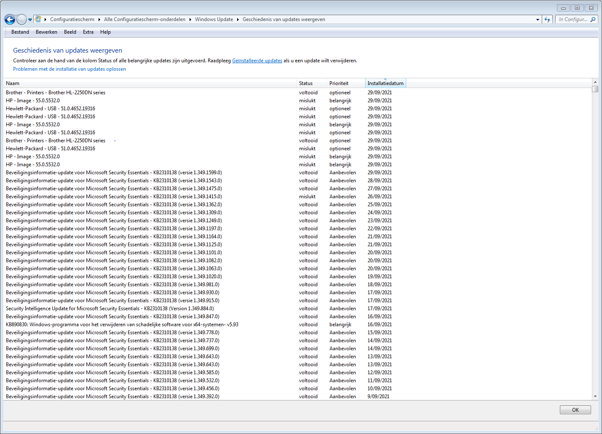This screenshot has width=602, height=434.
Task: Expand arrow after Windows Update breadcrumb
Action: pos(238,19)
